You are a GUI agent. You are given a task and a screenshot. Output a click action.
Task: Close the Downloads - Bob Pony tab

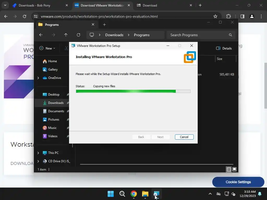click(67, 5)
